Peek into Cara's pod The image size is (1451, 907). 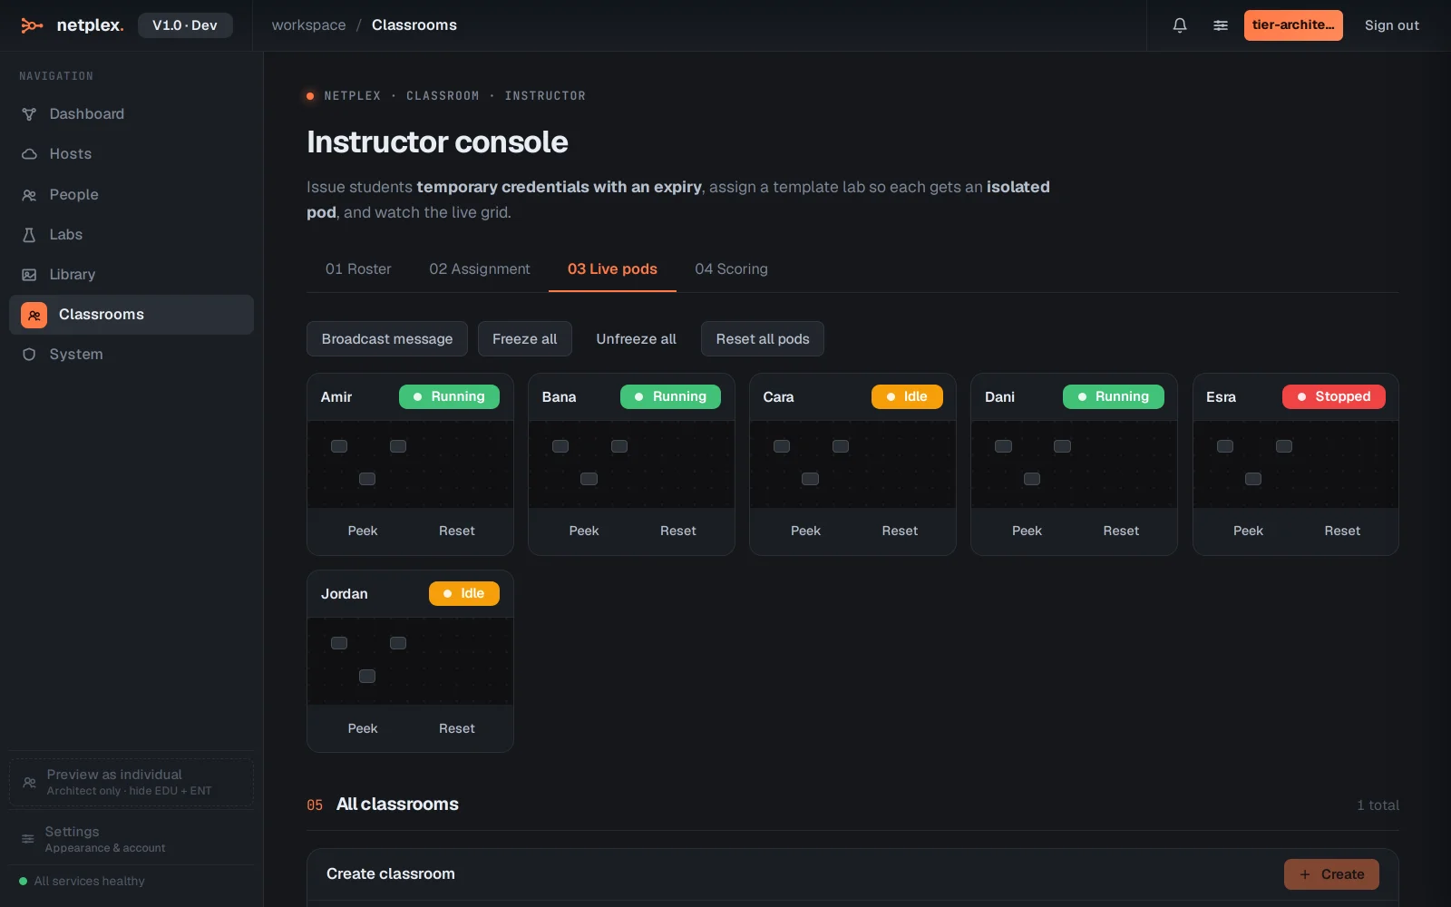[805, 532]
